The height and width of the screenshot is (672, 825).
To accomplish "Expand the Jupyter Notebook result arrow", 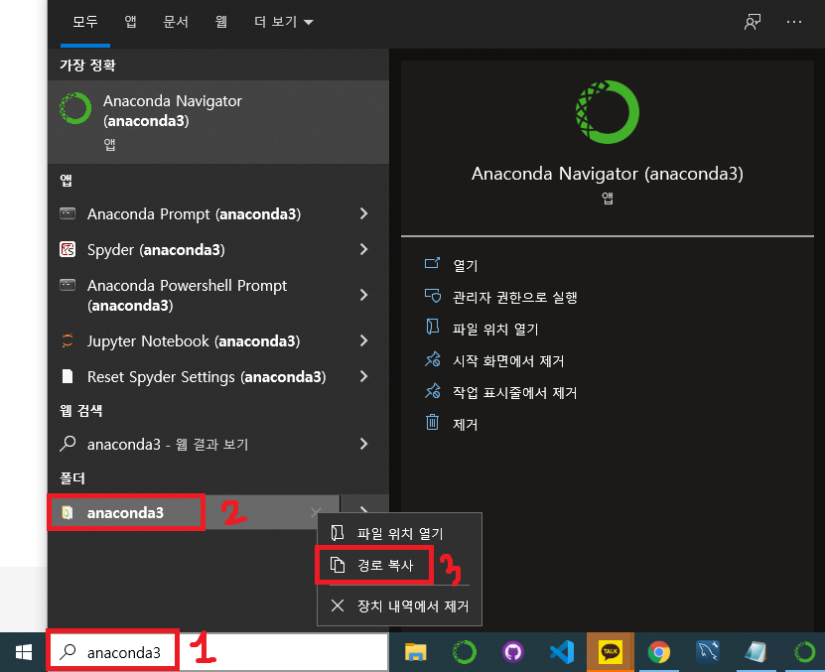I will [363, 340].
